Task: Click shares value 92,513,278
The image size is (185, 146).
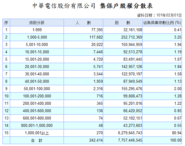Action: click(133, 52)
